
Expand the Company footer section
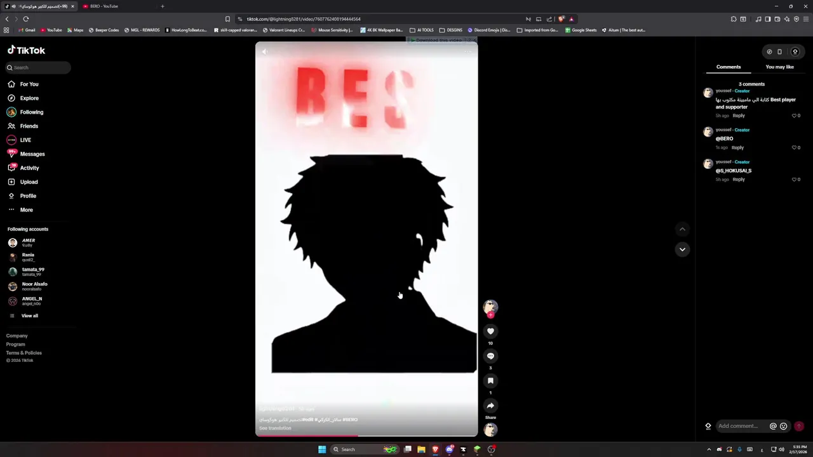[x=17, y=336]
